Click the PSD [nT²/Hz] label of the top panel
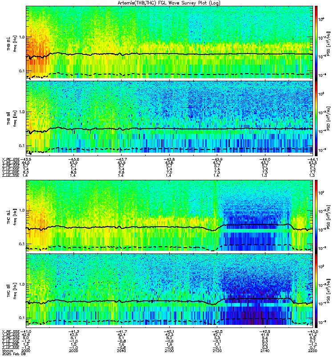This screenshot has width=334, height=357. [x=329, y=43]
